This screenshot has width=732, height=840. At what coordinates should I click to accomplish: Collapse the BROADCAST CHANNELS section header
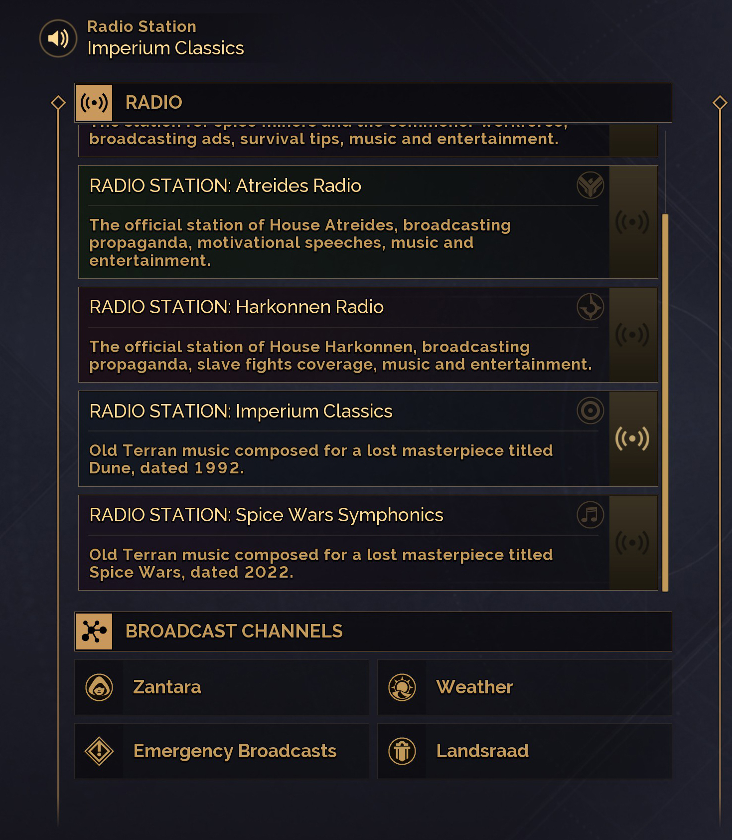tap(373, 631)
